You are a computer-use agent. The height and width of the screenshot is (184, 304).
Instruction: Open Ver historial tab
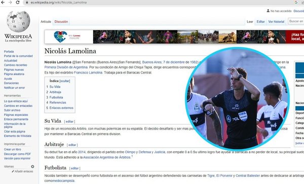point(276,22)
